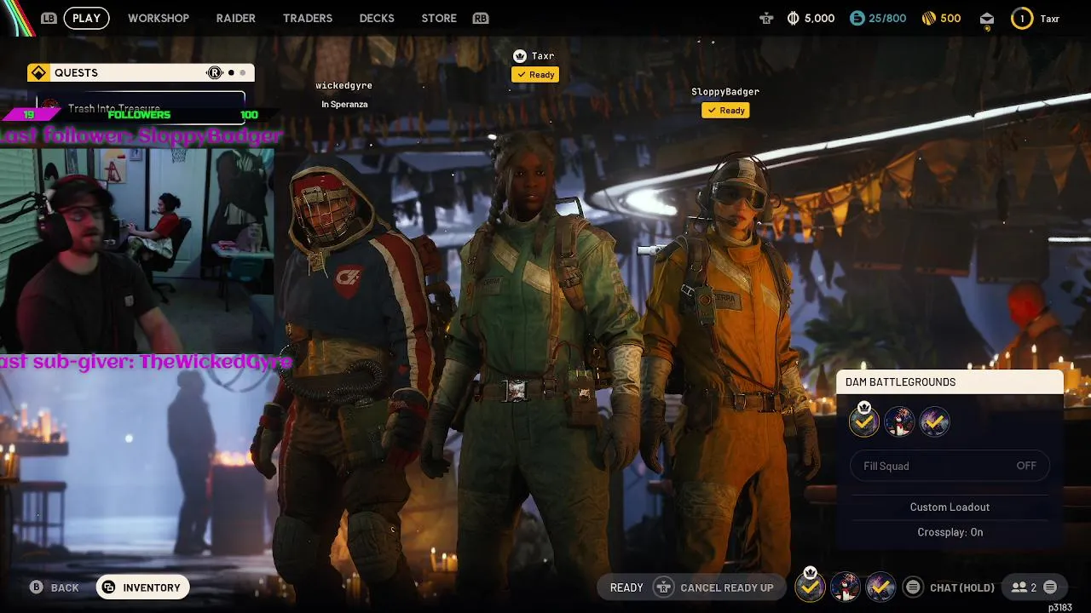Click the crown on the panel leader avatar
This screenshot has width=1091, height=613.
point(864,407)
